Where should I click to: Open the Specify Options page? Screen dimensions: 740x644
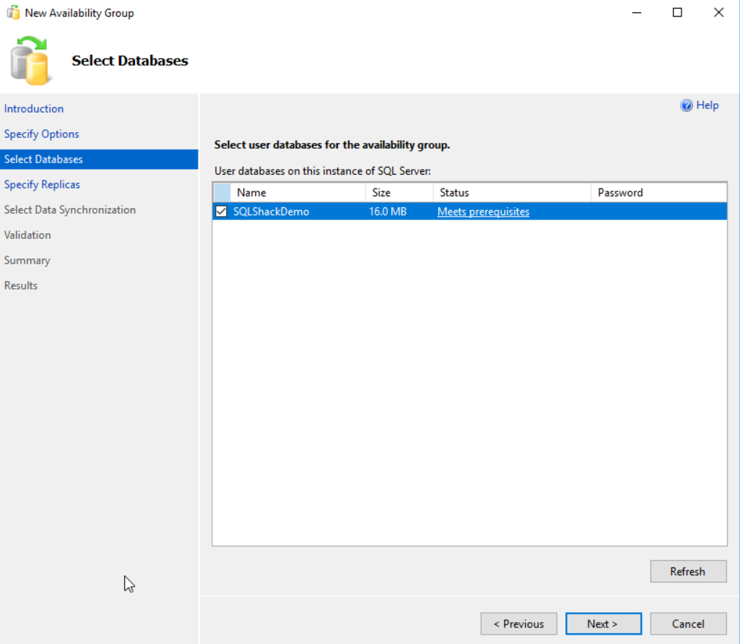[42, 134]
